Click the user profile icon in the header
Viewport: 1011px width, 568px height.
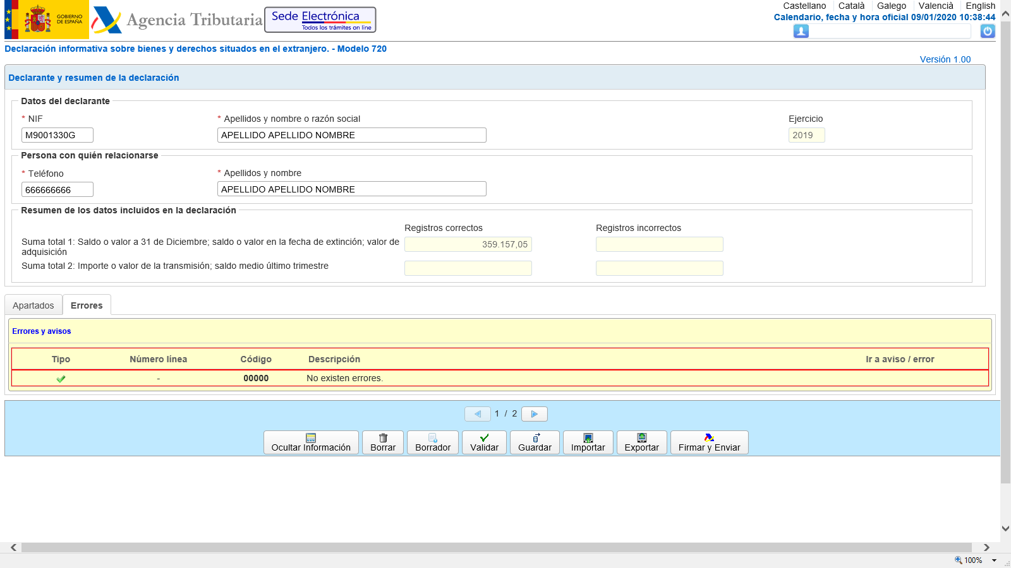[x=801, y=31]
